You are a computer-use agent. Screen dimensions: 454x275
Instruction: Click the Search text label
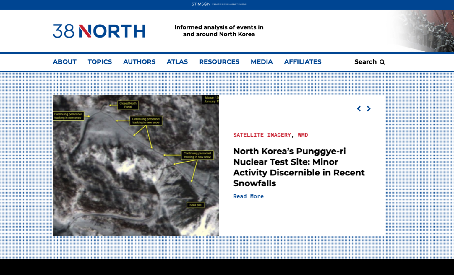coord(365,62)
